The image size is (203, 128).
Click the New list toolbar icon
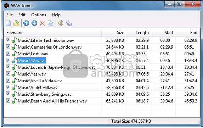(9, 23)
